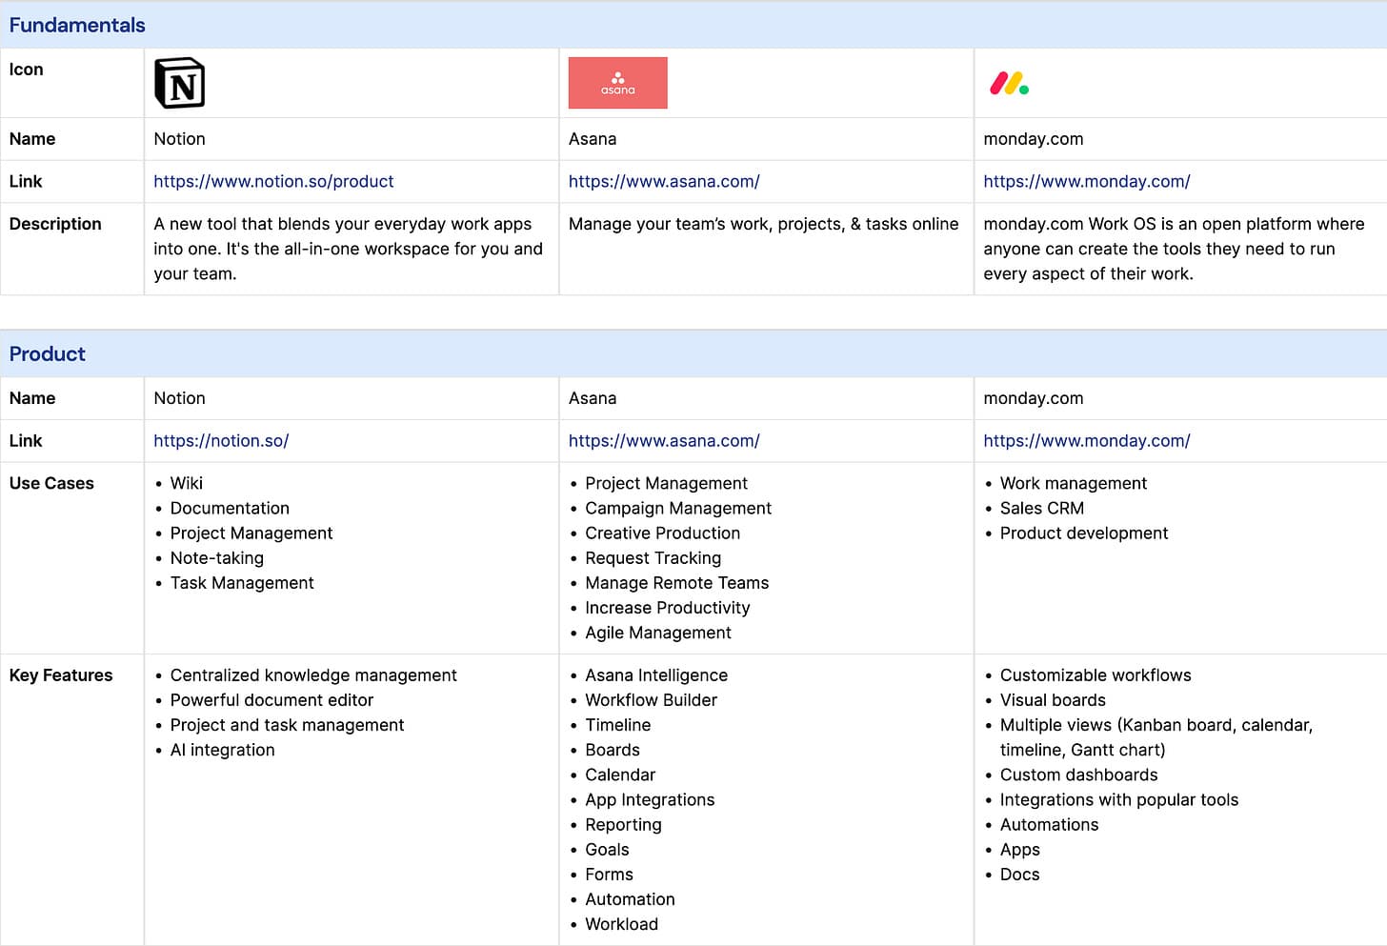Click the Asana description text
Image resolution: width=1387 pixels, height=946 pixels.
pyautogui.click(x=763, y=224)
